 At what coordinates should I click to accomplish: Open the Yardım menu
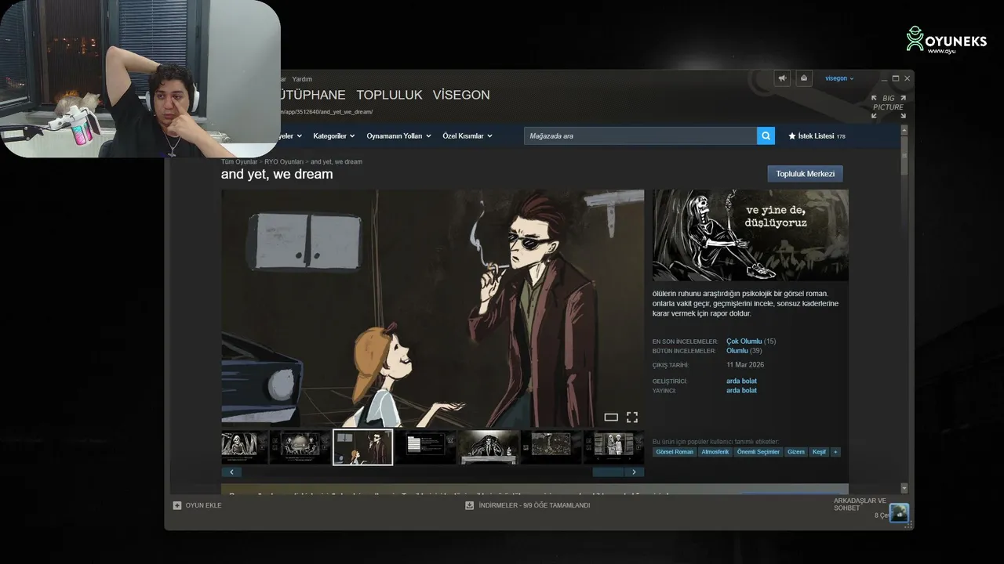click(x=302, y=79)
